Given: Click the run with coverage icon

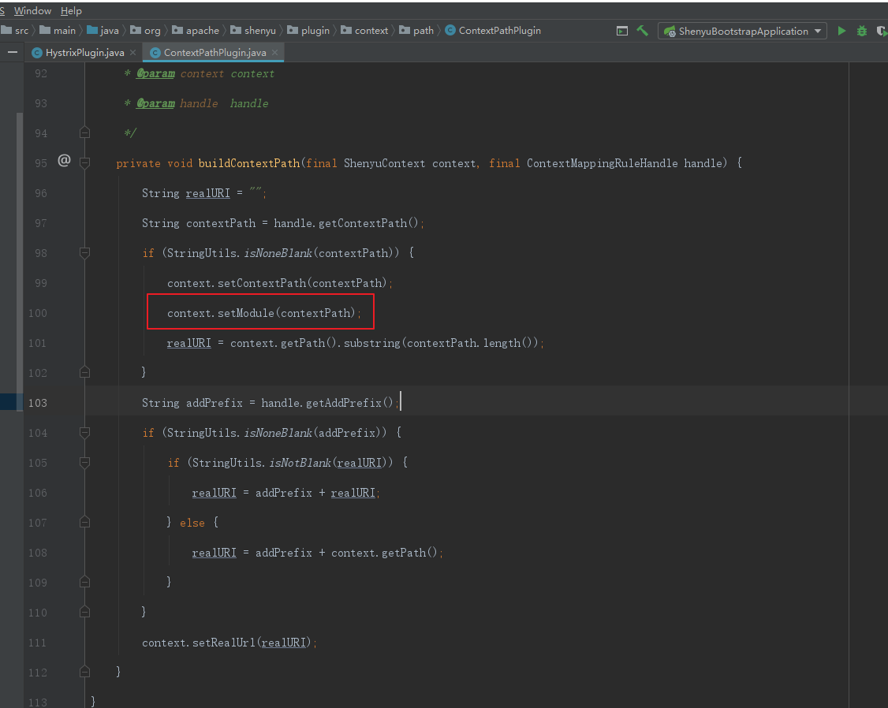Looking at the screenshot, I should [x=882, y=31].
